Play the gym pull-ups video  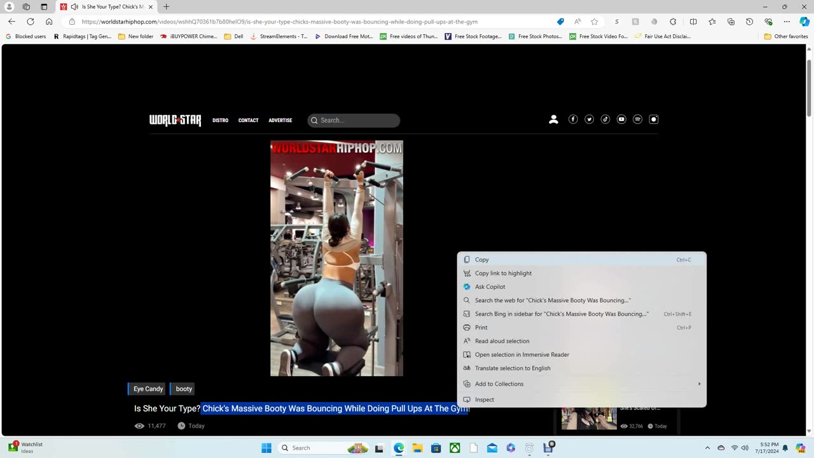[336, 258]
